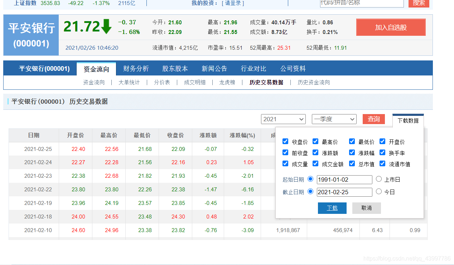Switch to the 公司资料 tab
This screenshot has height=265, width=454.
click(x=293, y=68)
